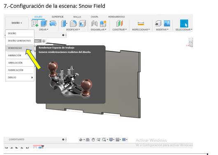
Task: Click the Press Pull icon in Modificar
Action: (64, 23)
